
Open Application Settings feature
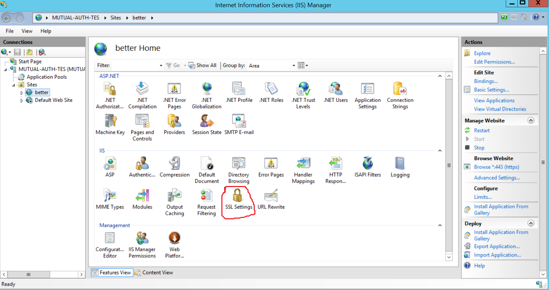(x=367, y=95)
